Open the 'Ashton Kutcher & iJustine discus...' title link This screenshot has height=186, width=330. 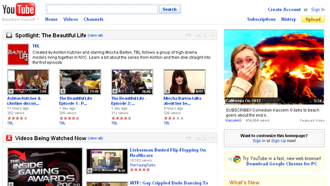point(24,101)
